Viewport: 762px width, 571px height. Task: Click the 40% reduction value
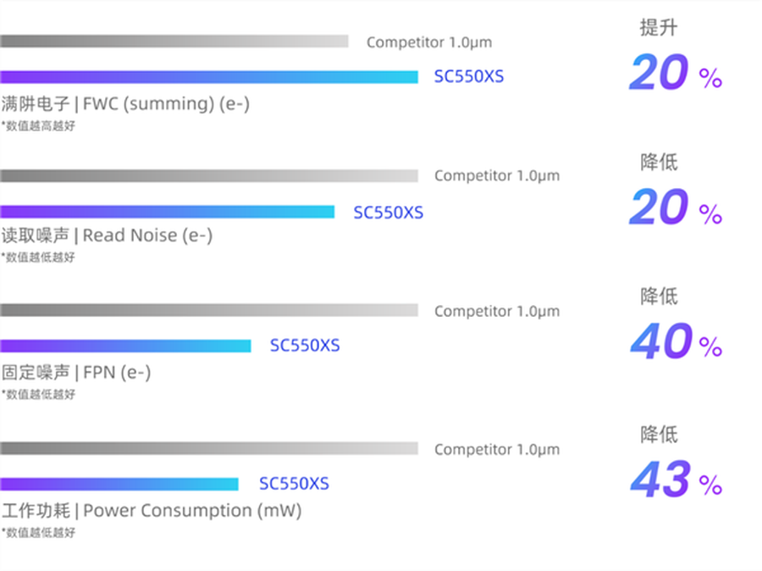(675, 342)
